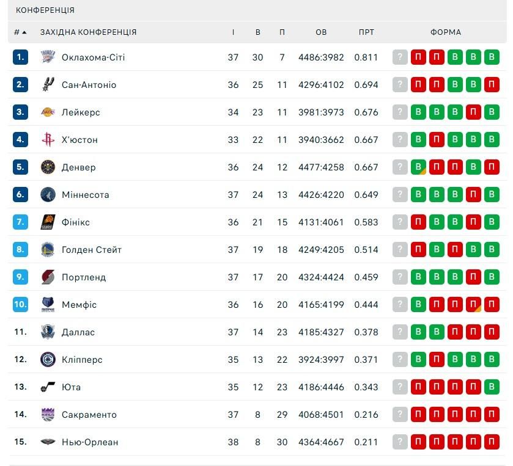Click Utah's green В form badge
Viewport: 513px width, 466px height.
tap(492, 387)
